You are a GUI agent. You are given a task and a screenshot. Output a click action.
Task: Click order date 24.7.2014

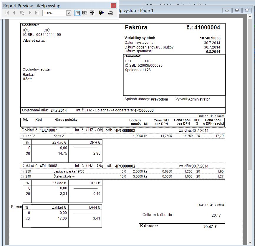pos(59,111)
